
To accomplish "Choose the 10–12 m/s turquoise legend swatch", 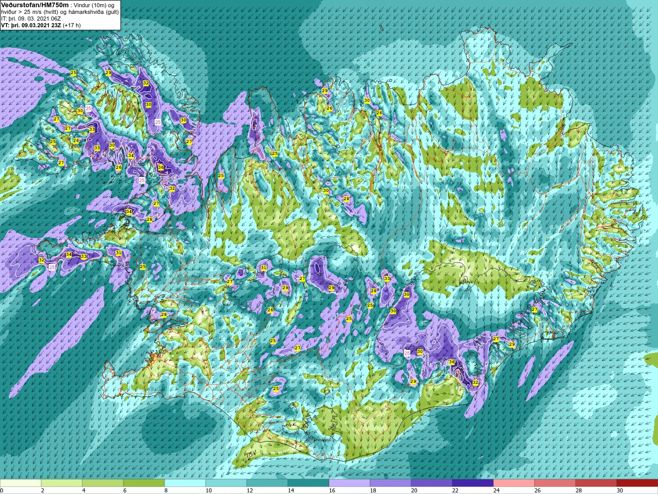I will 226,484.
